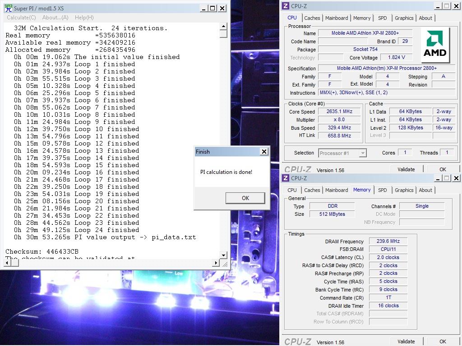Click the Core Voltage value 1.824 V
Image resolution: width=462 pixels, height=346 pixels.
[x=396, y=57]
